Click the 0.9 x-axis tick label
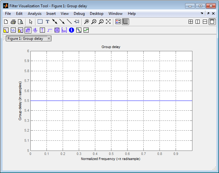Viewport: 219px width, 173px height. 176,154
